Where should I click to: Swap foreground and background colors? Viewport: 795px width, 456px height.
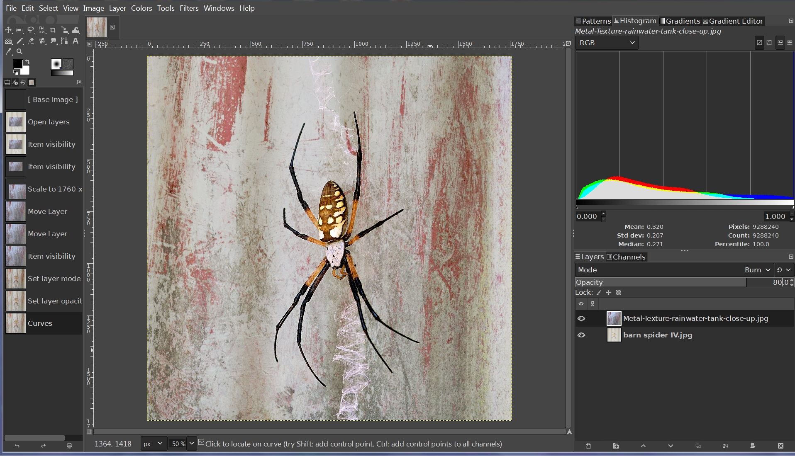[27, 62]
